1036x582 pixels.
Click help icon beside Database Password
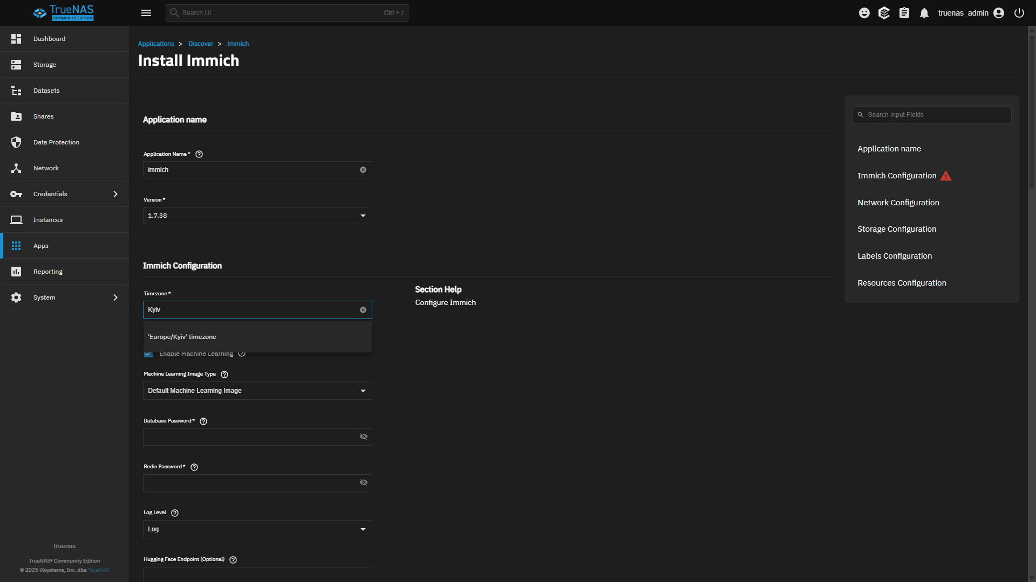203,421
